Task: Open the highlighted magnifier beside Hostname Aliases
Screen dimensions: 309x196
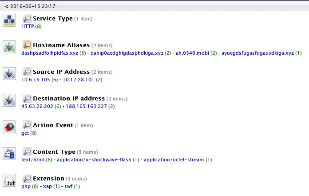Action: [27, 45]
